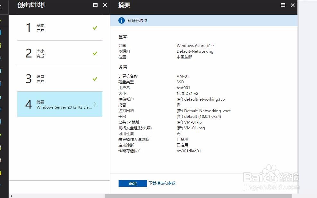Click the 位置 label
317x198 pixels.
(122, 57)
